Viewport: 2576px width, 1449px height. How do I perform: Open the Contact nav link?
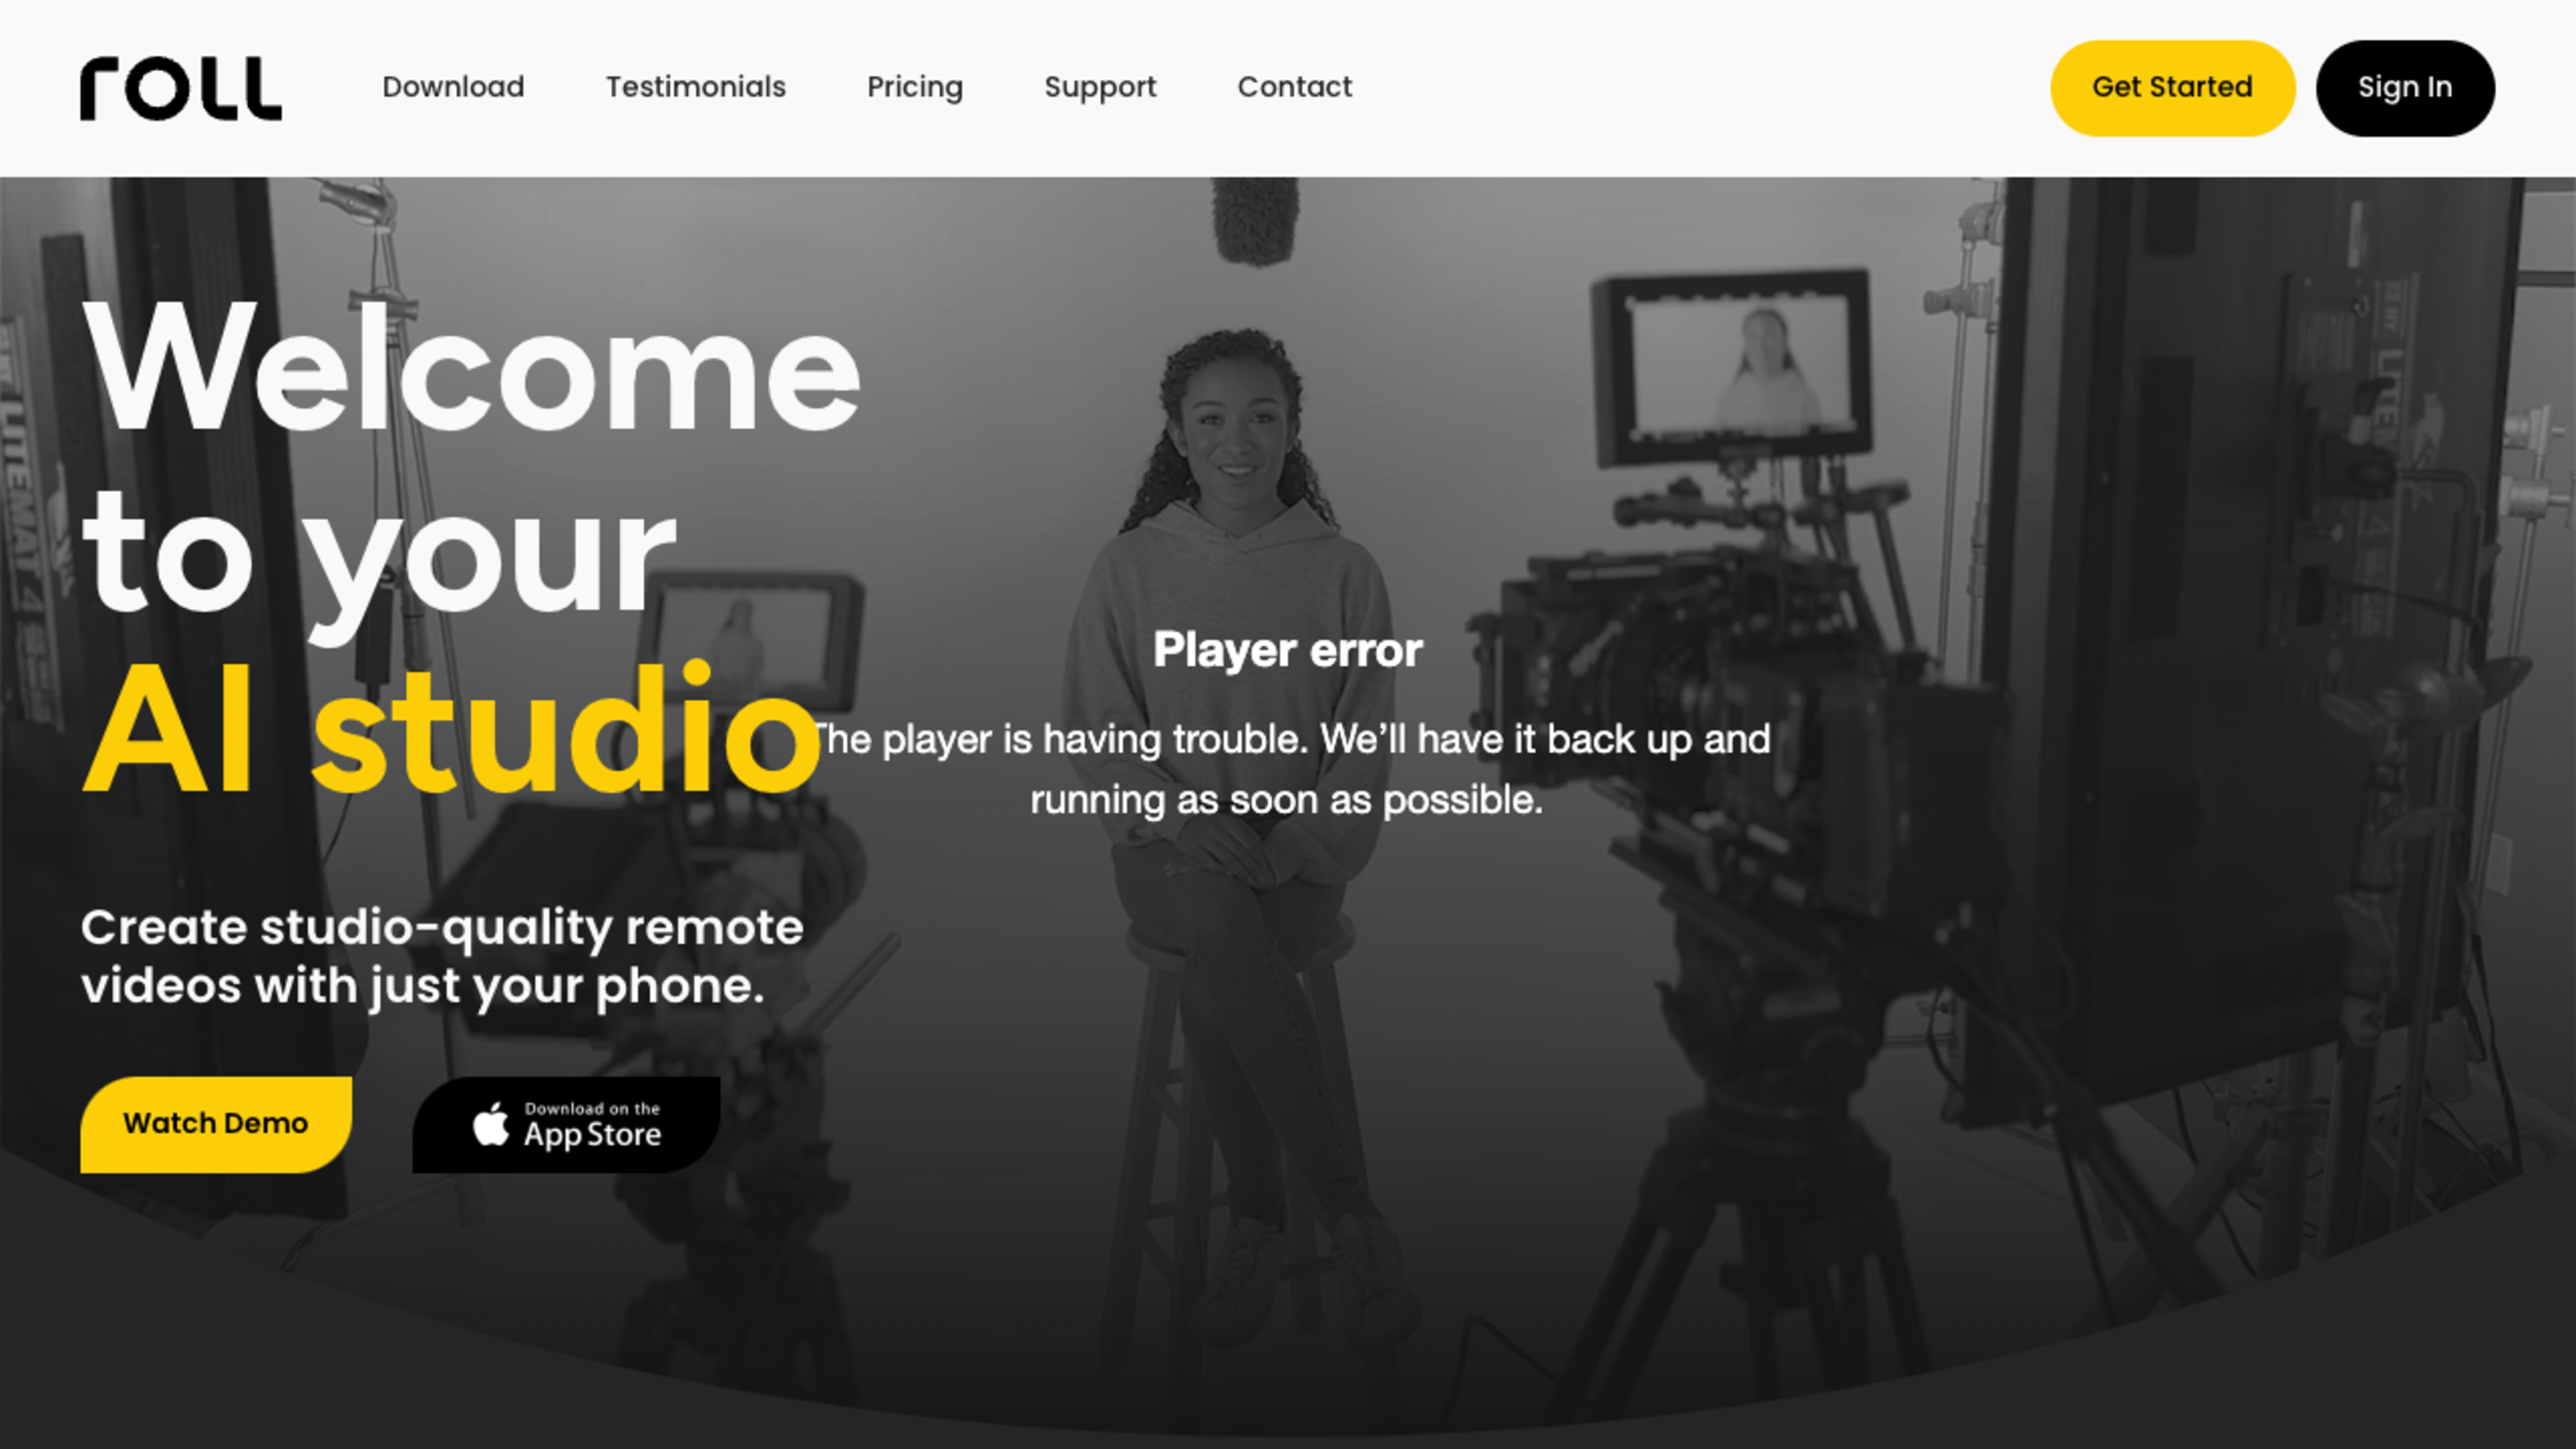click(x=1294, y=87)
